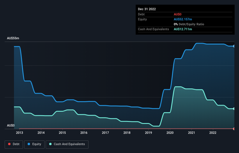Click the Cash And Equivalents tooltip label
Viewport: 239px width, 153px height.
pyautogui.click(x=153, y=29)
